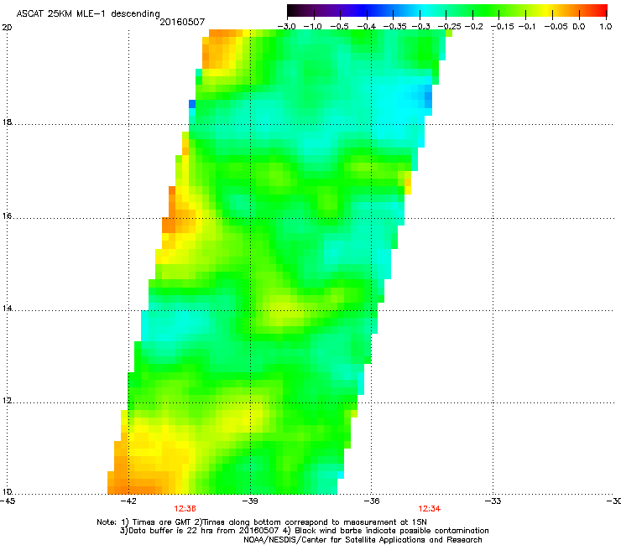Click the red time label 12:34
The width and height of the screenshot is (621, 545).
point(430,509)
